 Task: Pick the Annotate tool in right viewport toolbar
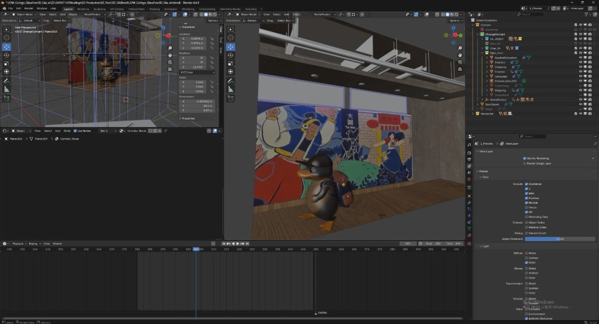click(230, 81)
